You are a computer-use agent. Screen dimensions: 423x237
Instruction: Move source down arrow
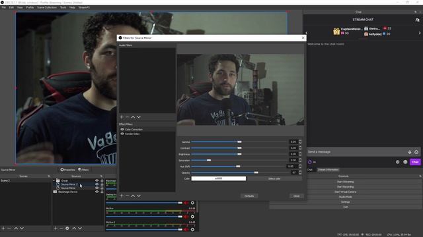80,228
